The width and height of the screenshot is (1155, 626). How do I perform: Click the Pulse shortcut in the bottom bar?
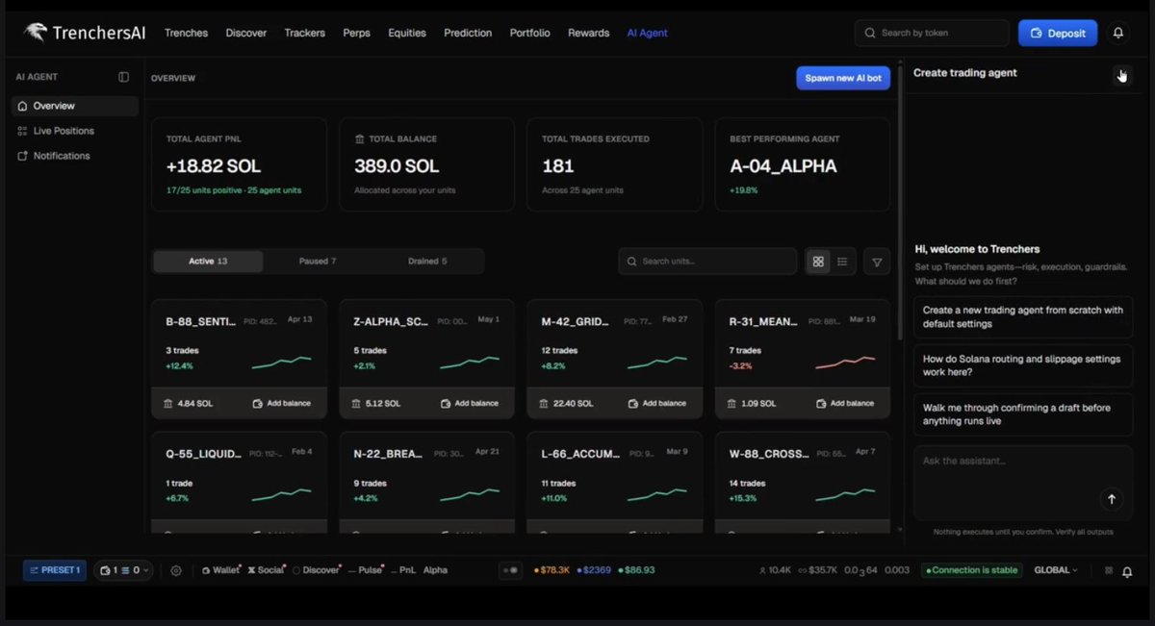(365, 570)
